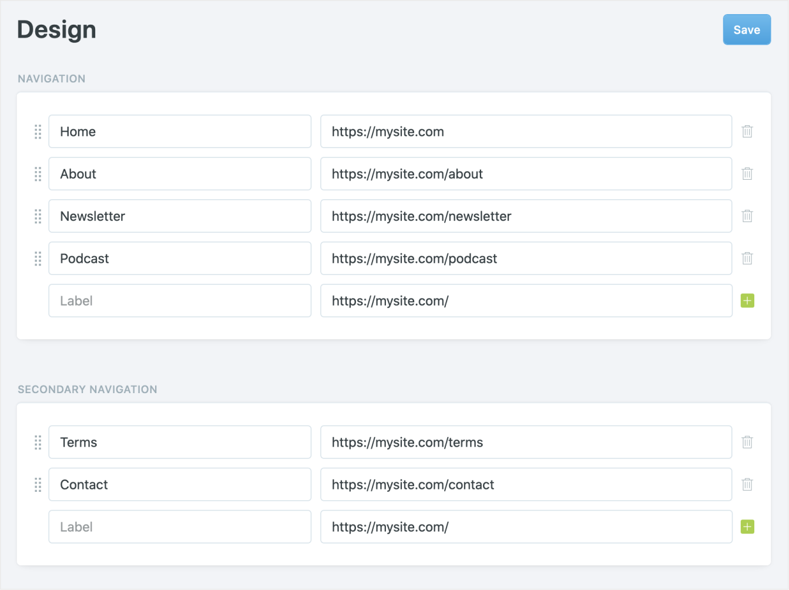This screenshot has height=590, width=789.
Task: Click the empty Label field in secondary navigation
Action: [x=179, y=527]
